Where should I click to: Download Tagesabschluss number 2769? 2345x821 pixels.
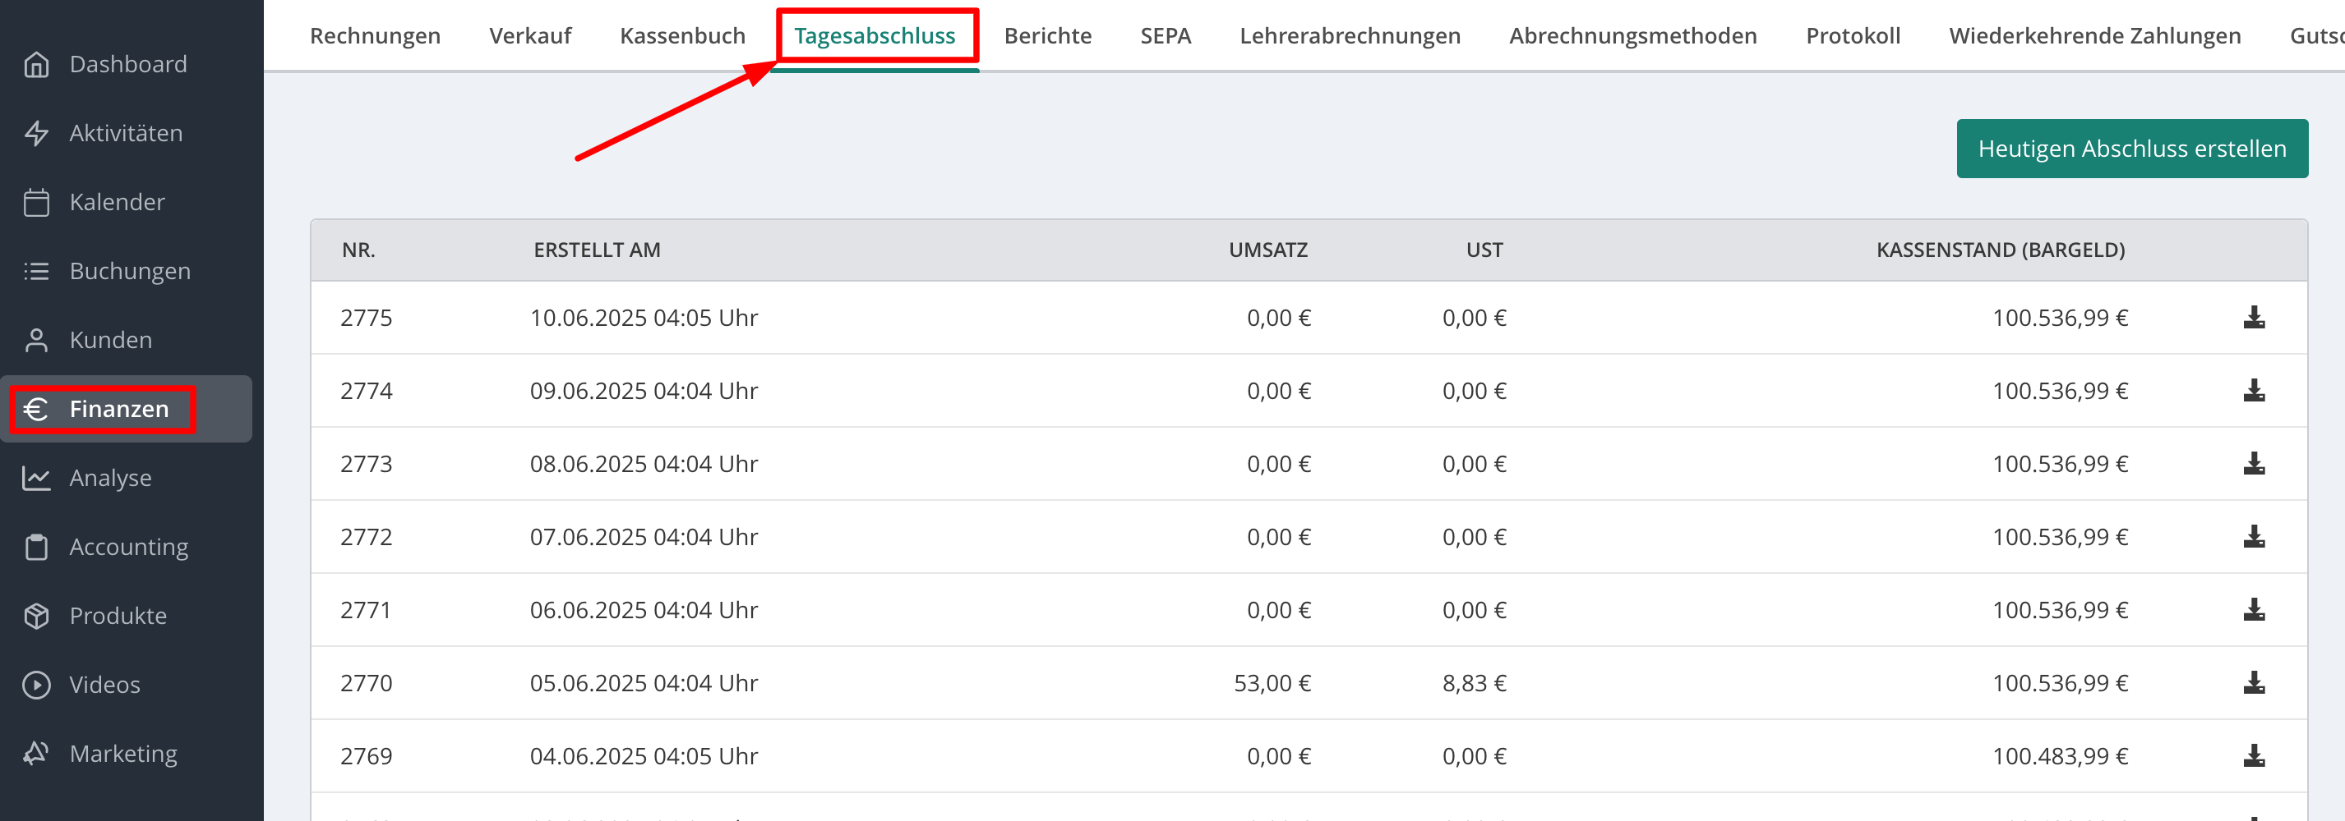coord(2254,755)
